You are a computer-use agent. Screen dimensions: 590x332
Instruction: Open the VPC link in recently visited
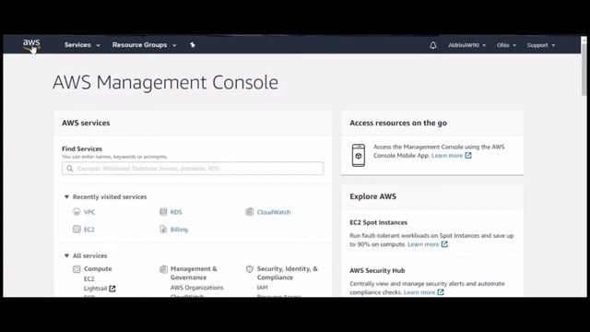89,212
